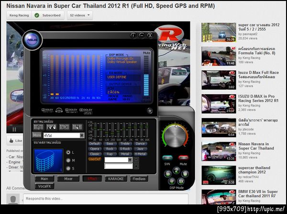287x214 pixels.
Task: Apply the S-Rock EQ preset
Action: click(x=125, y=149)
